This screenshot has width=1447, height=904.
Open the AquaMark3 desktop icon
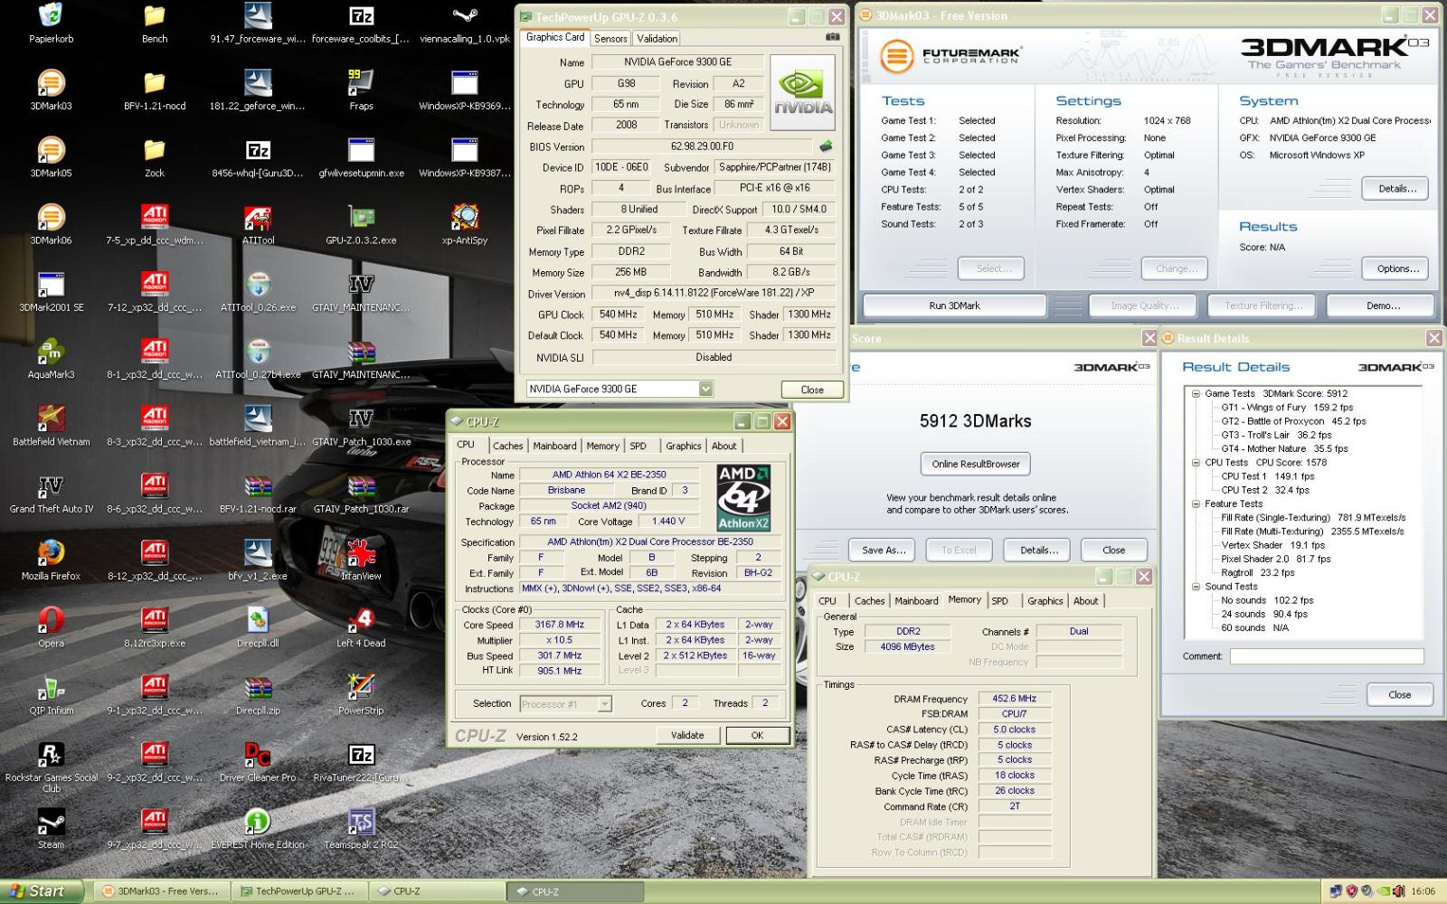51,352
